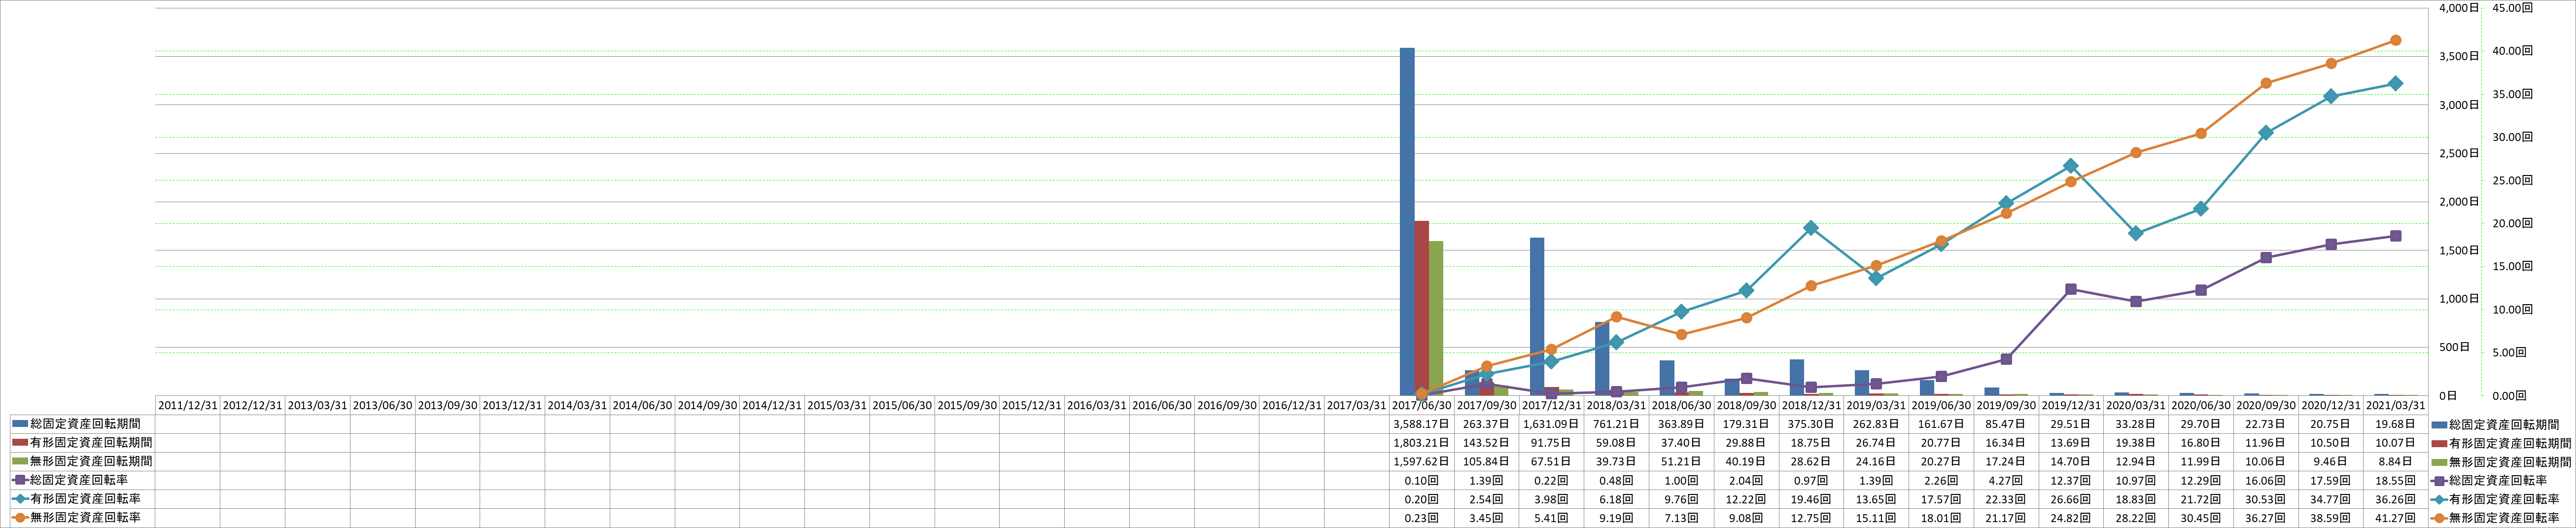Click the teal diamond marker at 2021/03/31
This screenshot has width=2576, height=528.
click(2395, 83)
